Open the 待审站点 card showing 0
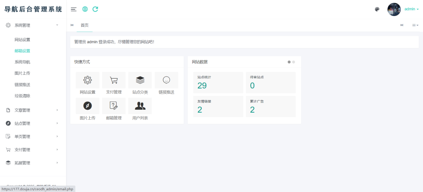Image resolution: width=423 pixels, height=192 pixels. pyautogui.click(x=271, y=83)
